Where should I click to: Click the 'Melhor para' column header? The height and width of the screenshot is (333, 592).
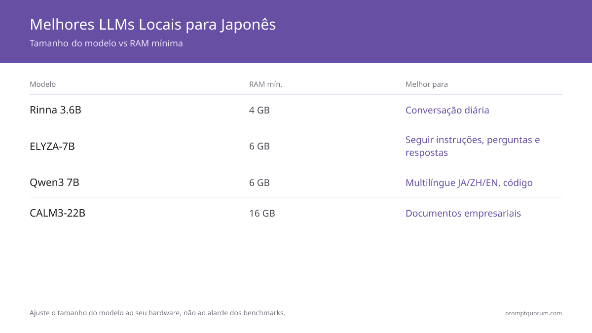(427, 84)
